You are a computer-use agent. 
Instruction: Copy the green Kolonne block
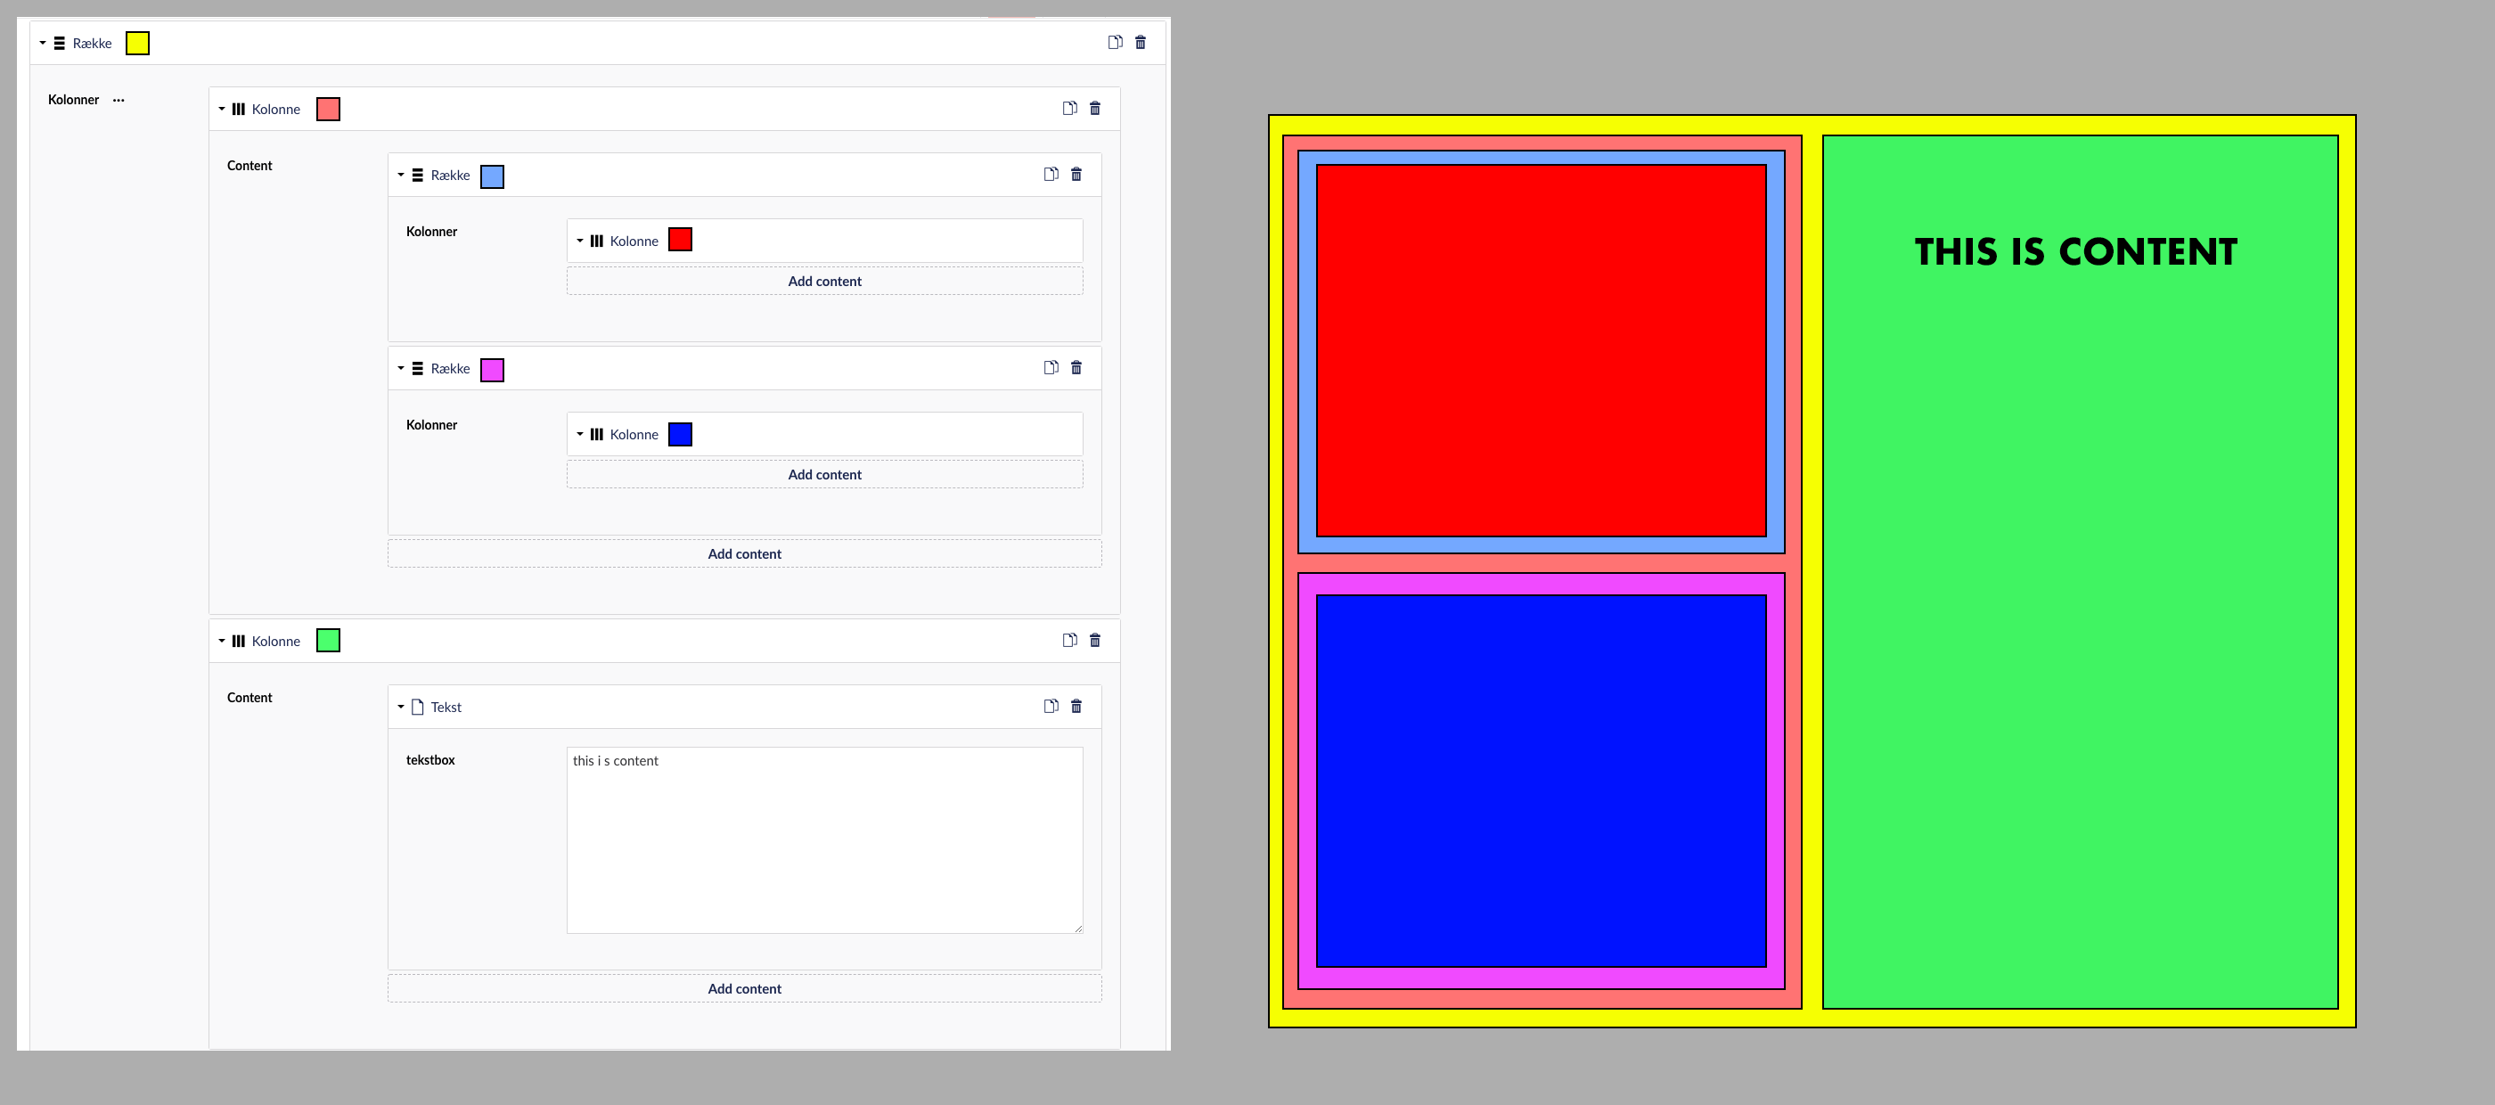[1069, 640]
